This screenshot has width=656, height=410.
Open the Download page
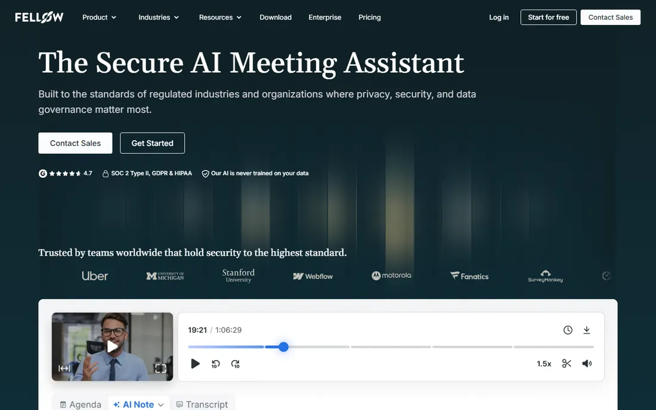[276, 17]
